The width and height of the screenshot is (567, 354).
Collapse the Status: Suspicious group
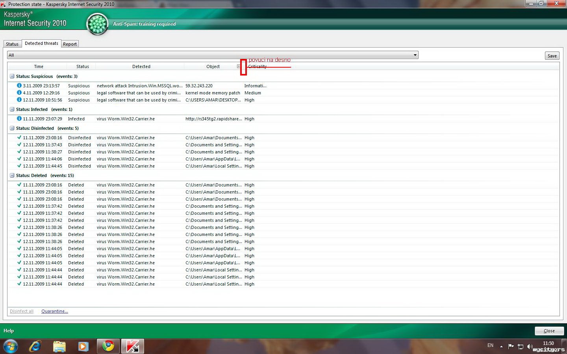click(12, 76)
